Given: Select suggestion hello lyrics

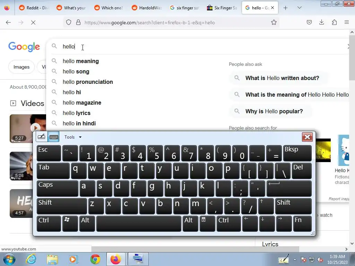Looking at the screenshot, I should point(76,113).
